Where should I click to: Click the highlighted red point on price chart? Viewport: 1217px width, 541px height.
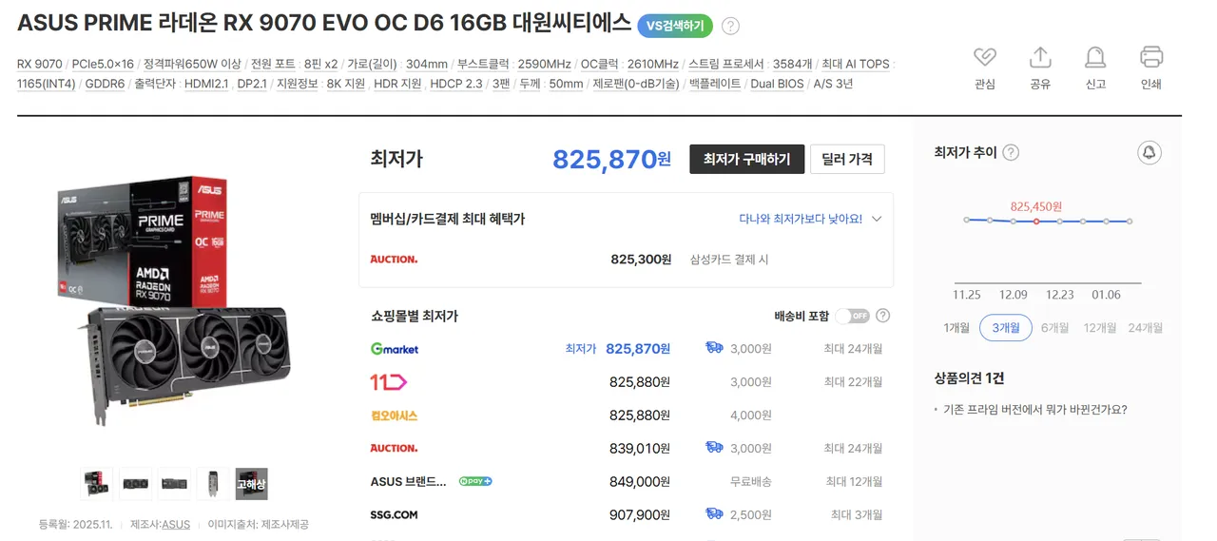click(x=1035, y=222)
